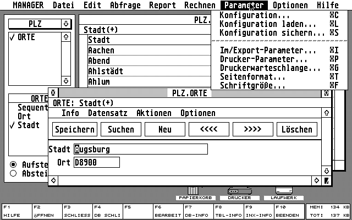The width and height of the screenshot is (352, 220).
Task: Open the Hilfe menu
Action: pyautogui.click(x=328, y=5)
